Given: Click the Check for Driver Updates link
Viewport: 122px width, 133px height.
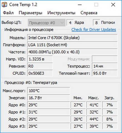Looking at the screenshot, I should 94,30.
